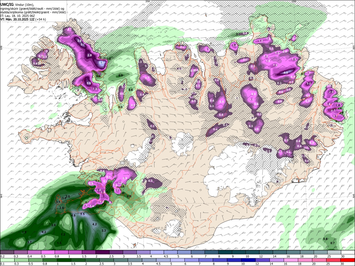355x266 pixels.
Task: Click the '15W' longitude label
Action: click(x=294, y=1)
